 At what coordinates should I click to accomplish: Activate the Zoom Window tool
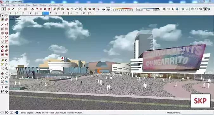[6, 78]
